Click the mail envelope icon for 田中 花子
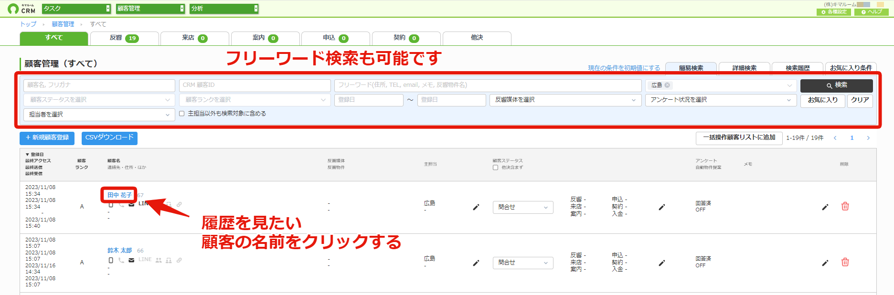The image size is (894, 295). coord(131,204)
